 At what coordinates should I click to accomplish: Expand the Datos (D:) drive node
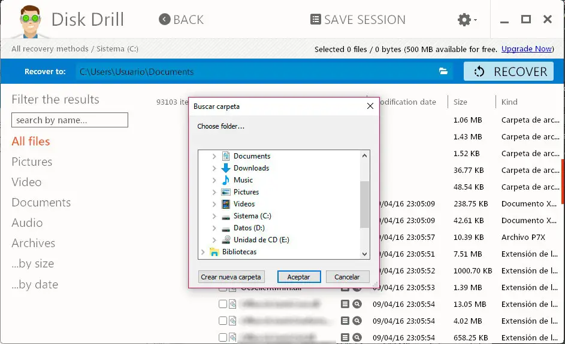pyautogui.click(x=214, y=228)
